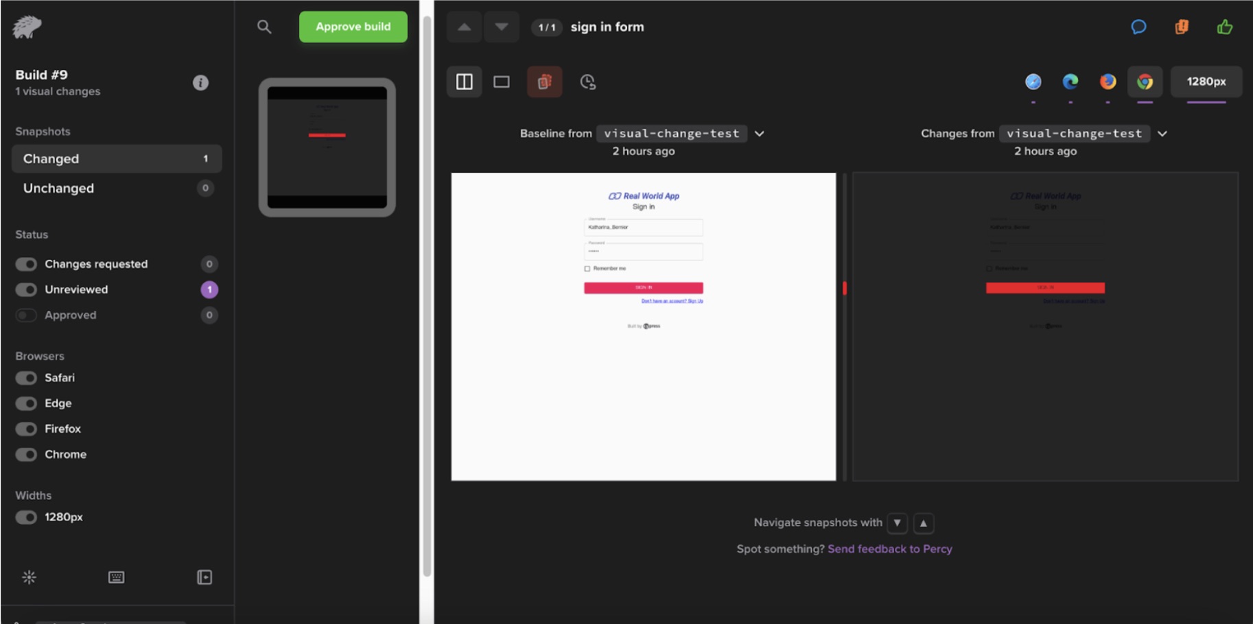Select the Firefox browser rendering

(x=1107, y=82)
